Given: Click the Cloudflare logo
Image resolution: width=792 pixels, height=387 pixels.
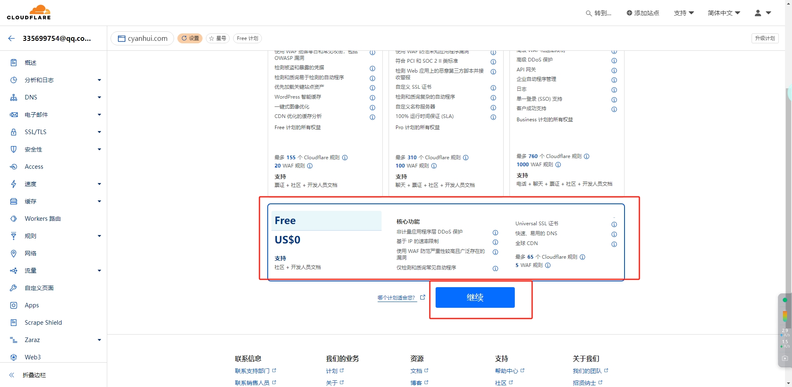Looking at the screenshot, I should tap(29, 12).
